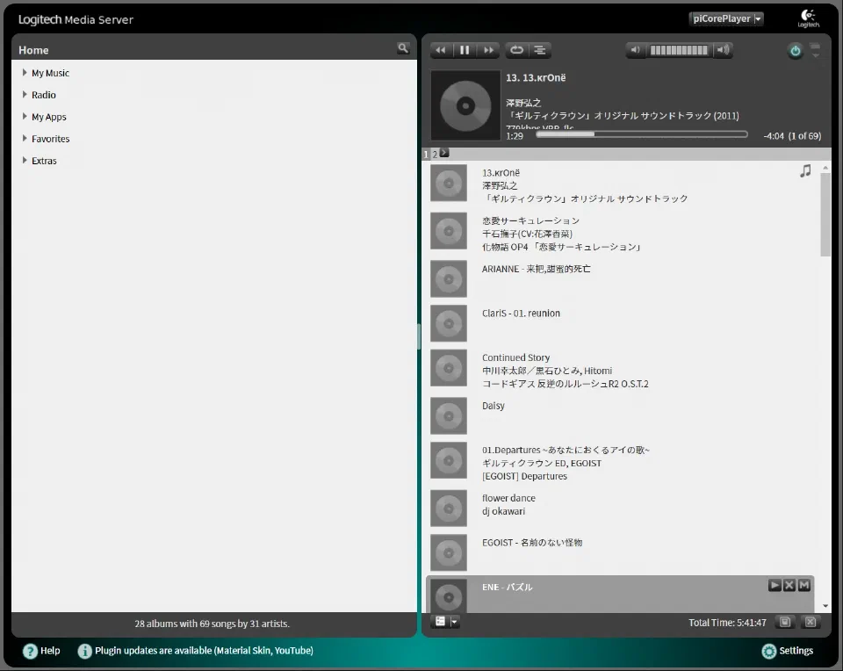Click the flower dance cover thumbnail

[449, 509]
